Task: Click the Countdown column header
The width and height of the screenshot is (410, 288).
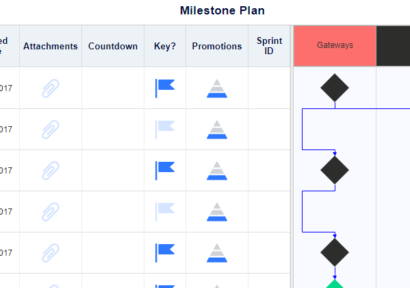Action: pyautogui.click(x=113, y=46)
